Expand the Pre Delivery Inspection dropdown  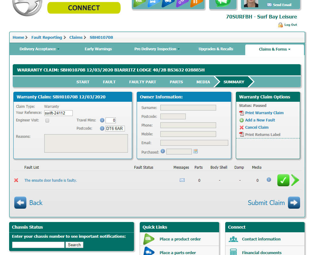click(157, 49)
